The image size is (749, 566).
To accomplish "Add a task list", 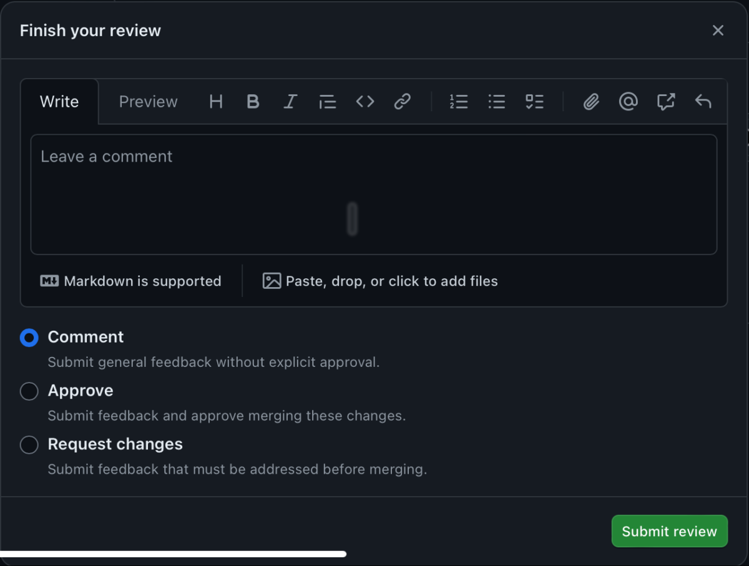I will [534, 102].
